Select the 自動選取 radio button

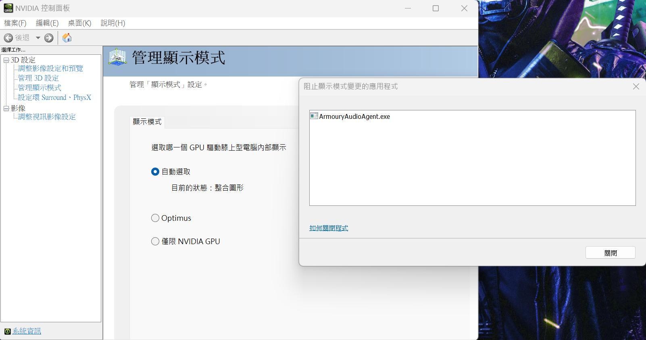click(x=155, y=172)
